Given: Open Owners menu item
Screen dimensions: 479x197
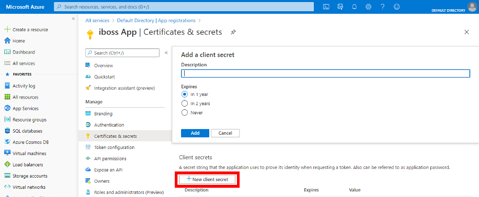Looking at the screenshot, I should click(97, 181).
